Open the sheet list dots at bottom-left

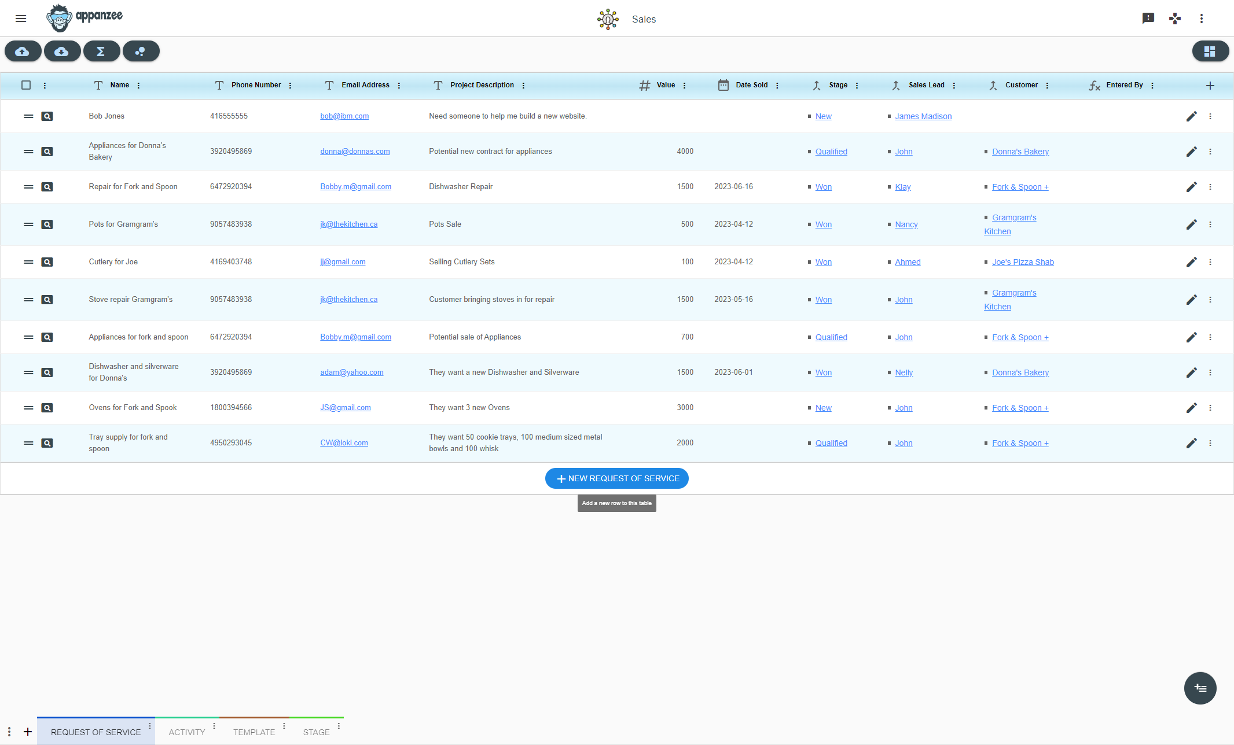point(9,732)
